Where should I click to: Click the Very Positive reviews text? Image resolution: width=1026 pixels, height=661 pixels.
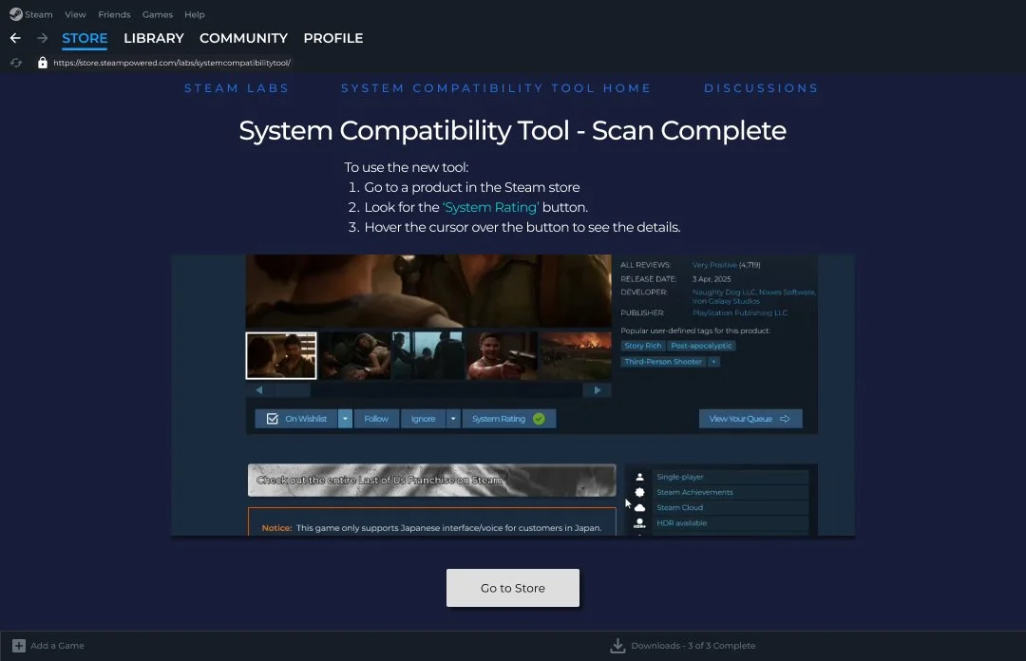[x=714, y=265]
